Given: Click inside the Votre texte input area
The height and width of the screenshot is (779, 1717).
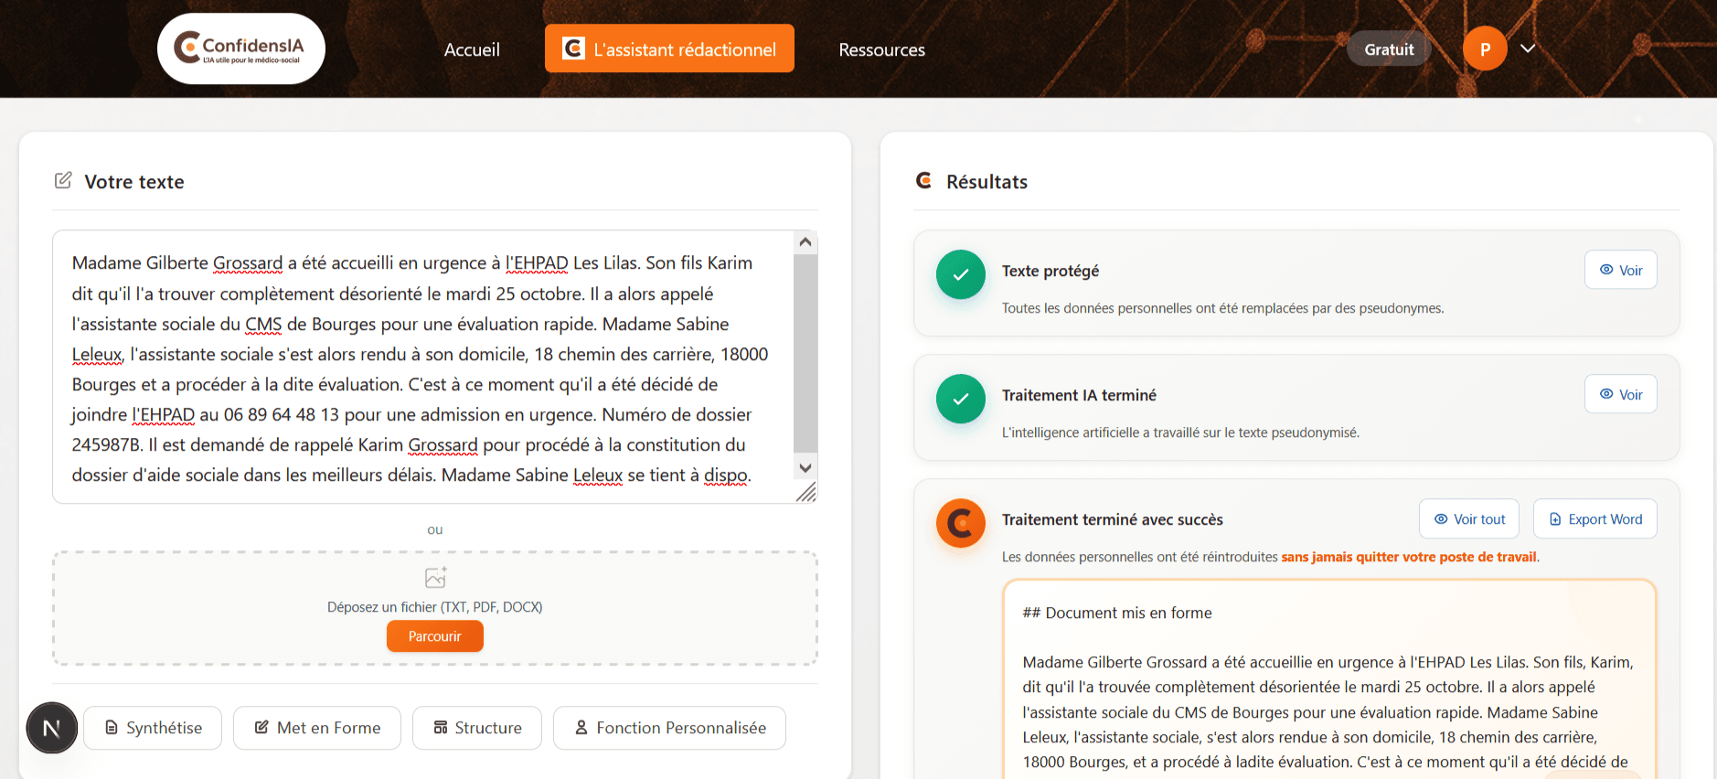Looking at the screenshot, I should click(x=421, y=366).
